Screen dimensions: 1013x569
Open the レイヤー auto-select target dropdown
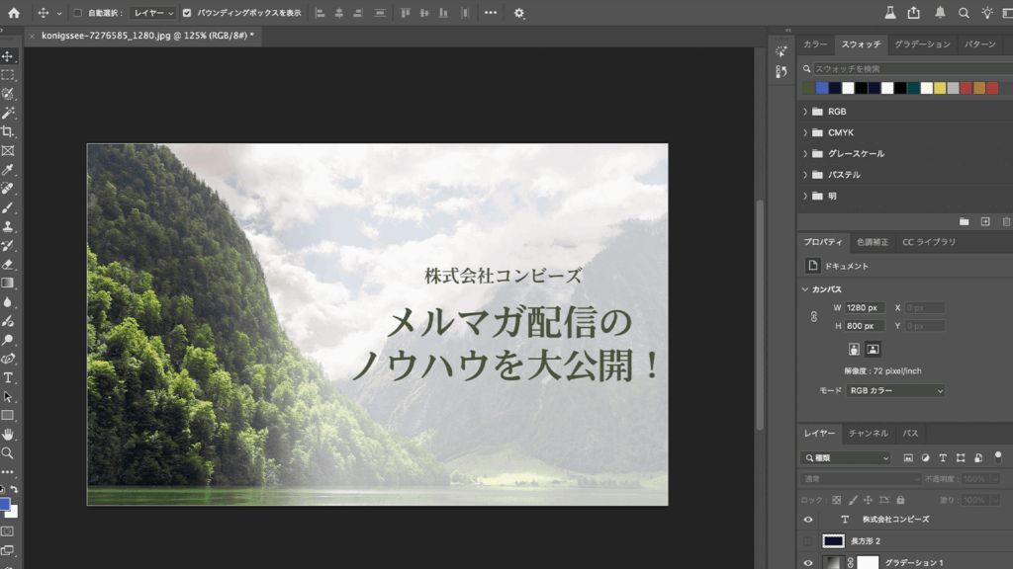153,13
